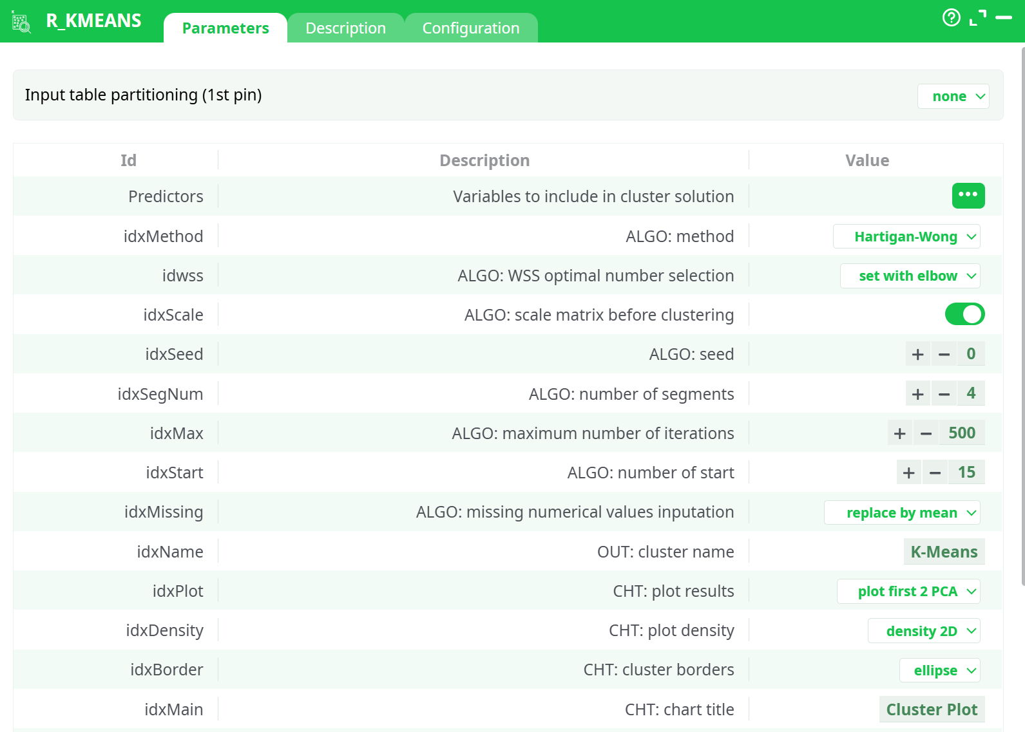Viewport: 1025px width, 732px height.
Task: Open the ellipse cluster borders dropdown
Action: [x=939, y=670]
